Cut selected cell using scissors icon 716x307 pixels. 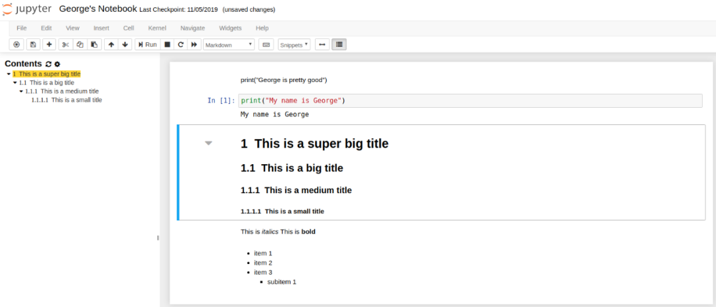click(x=65, y=44)
